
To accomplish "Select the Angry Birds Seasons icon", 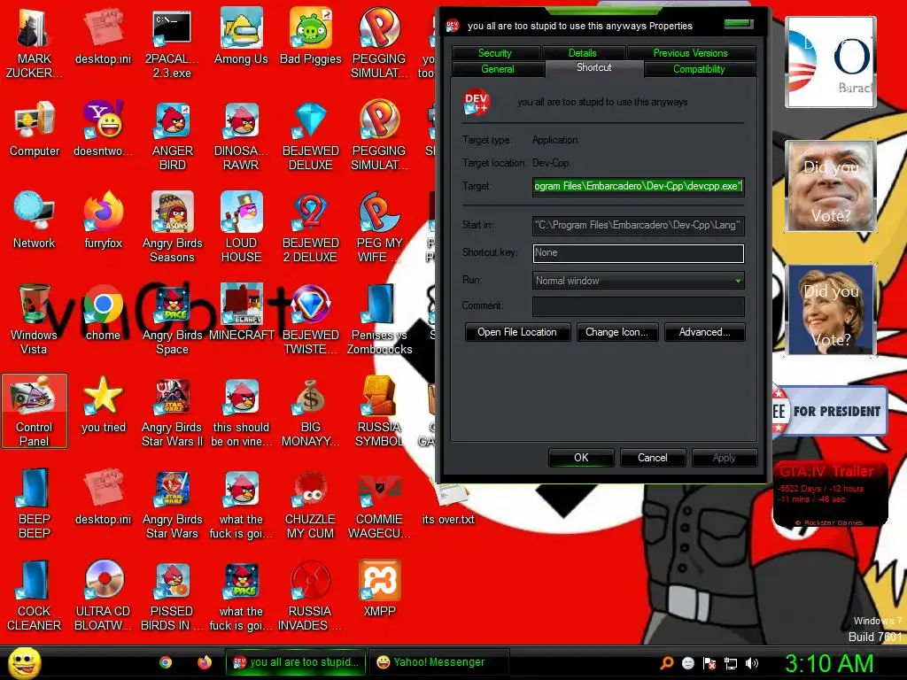I will coord(172,228).
